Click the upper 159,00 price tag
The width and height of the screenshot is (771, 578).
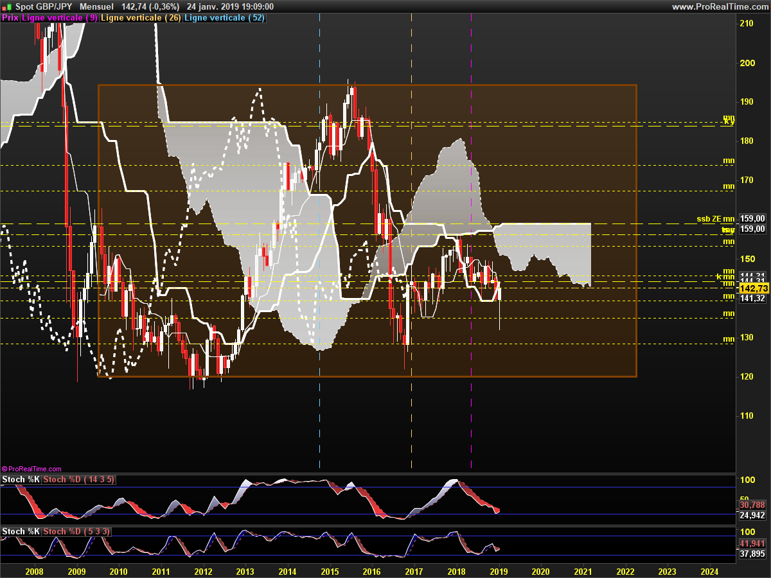(x=752, y=218)
